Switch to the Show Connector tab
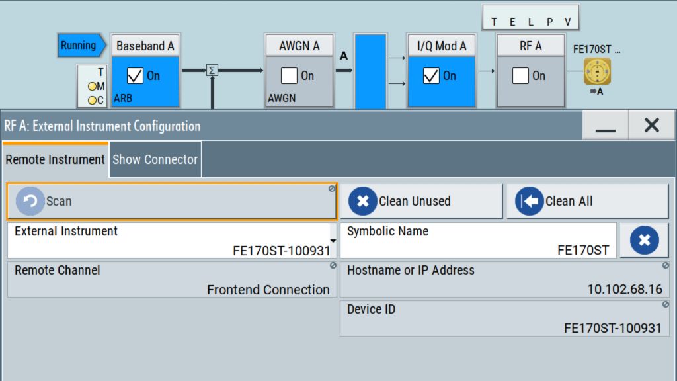This screenshot has width=677, height=381. click(x=155, y=159)
